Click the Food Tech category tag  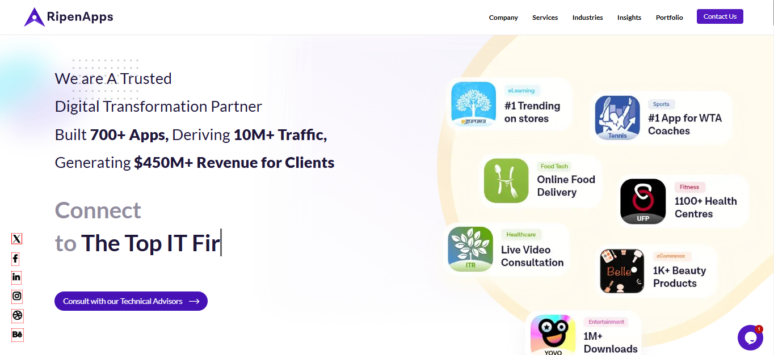coord(554,166)
